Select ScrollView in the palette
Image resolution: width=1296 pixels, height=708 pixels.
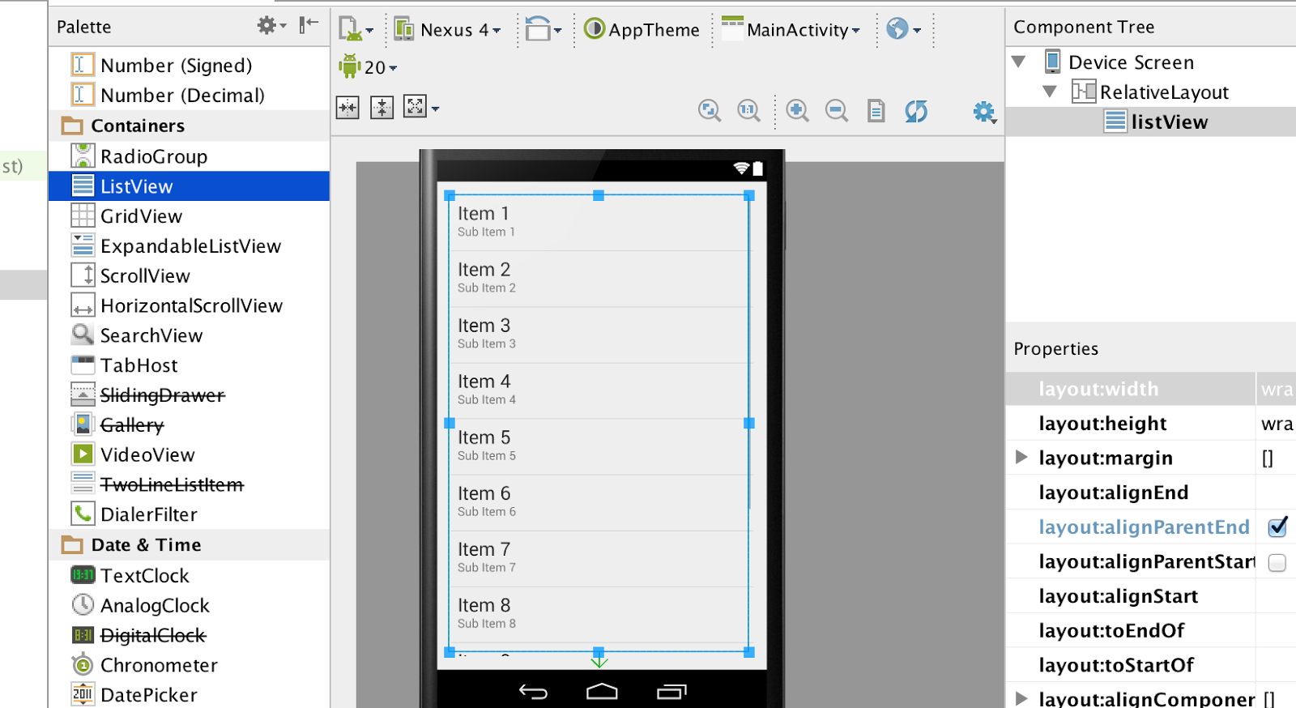click(x=189, y=275)
